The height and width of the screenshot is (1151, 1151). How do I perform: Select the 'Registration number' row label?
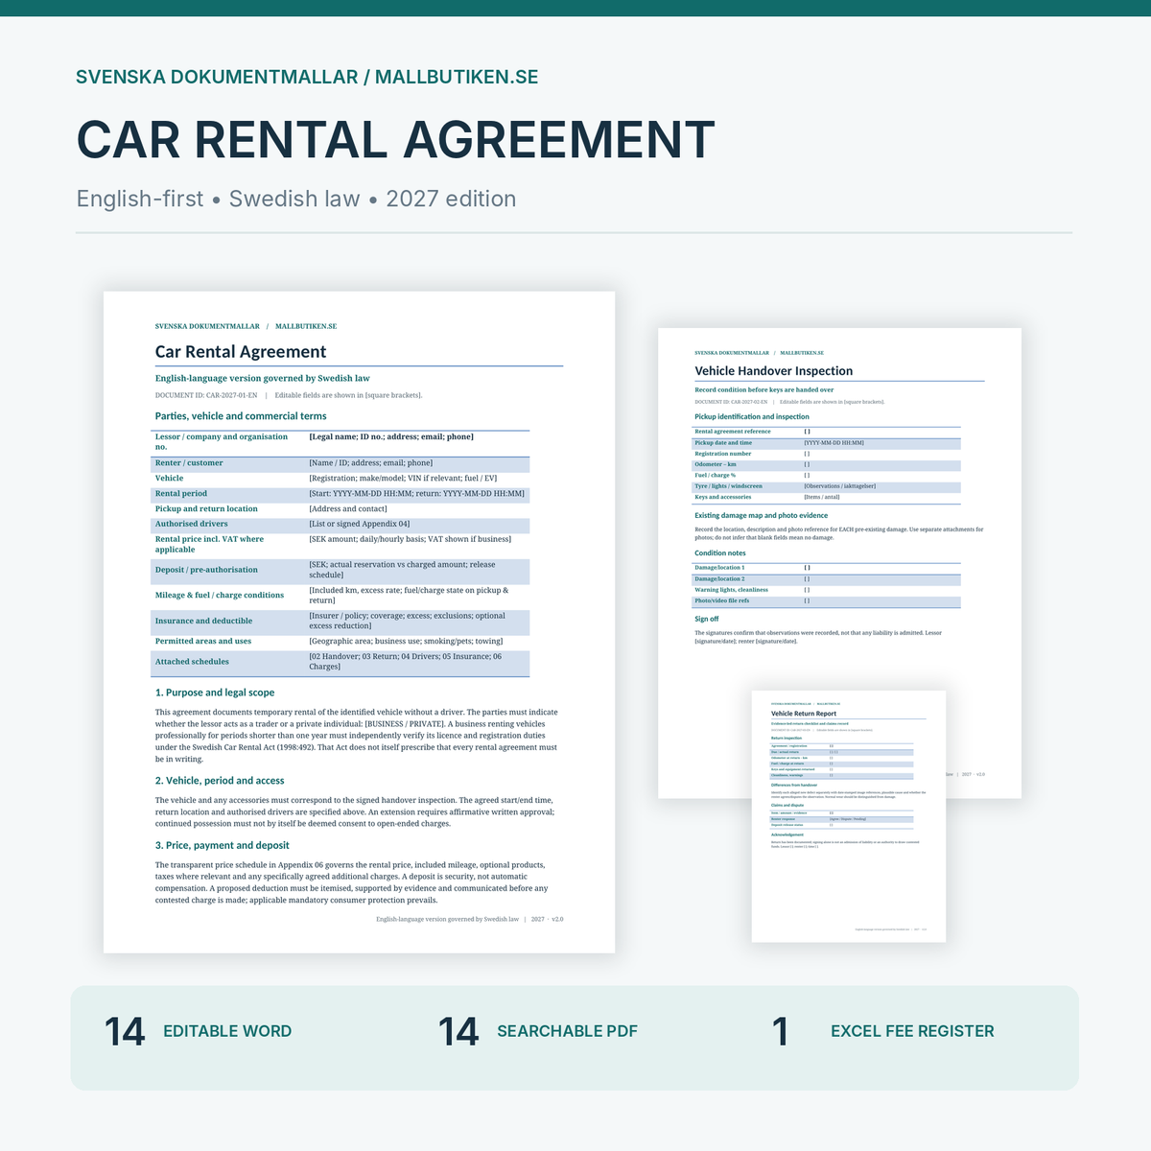click(723, 454)
